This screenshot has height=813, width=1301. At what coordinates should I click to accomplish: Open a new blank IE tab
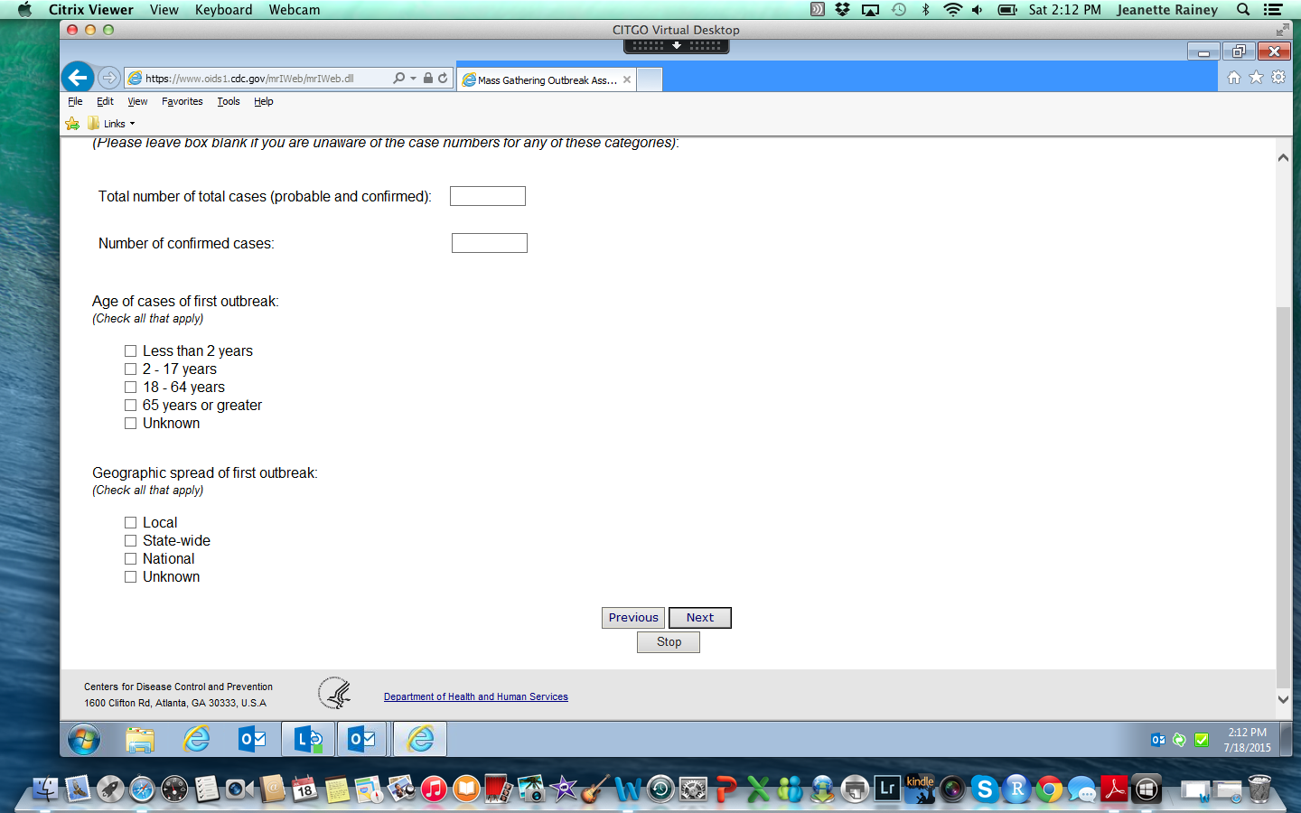point(650,79)
